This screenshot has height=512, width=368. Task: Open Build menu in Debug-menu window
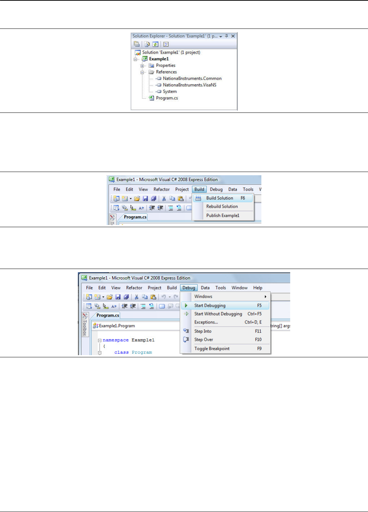pos(172,288)
